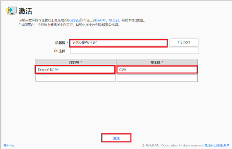Click the 机器码 field label
Screen dimensions: 232x149
[x=60, y=43]
